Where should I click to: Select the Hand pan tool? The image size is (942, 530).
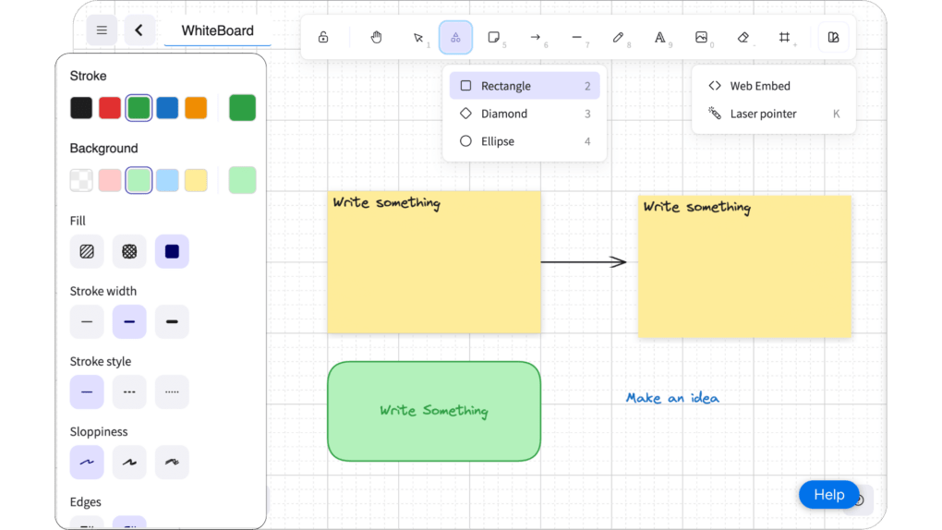pos(377,38)
